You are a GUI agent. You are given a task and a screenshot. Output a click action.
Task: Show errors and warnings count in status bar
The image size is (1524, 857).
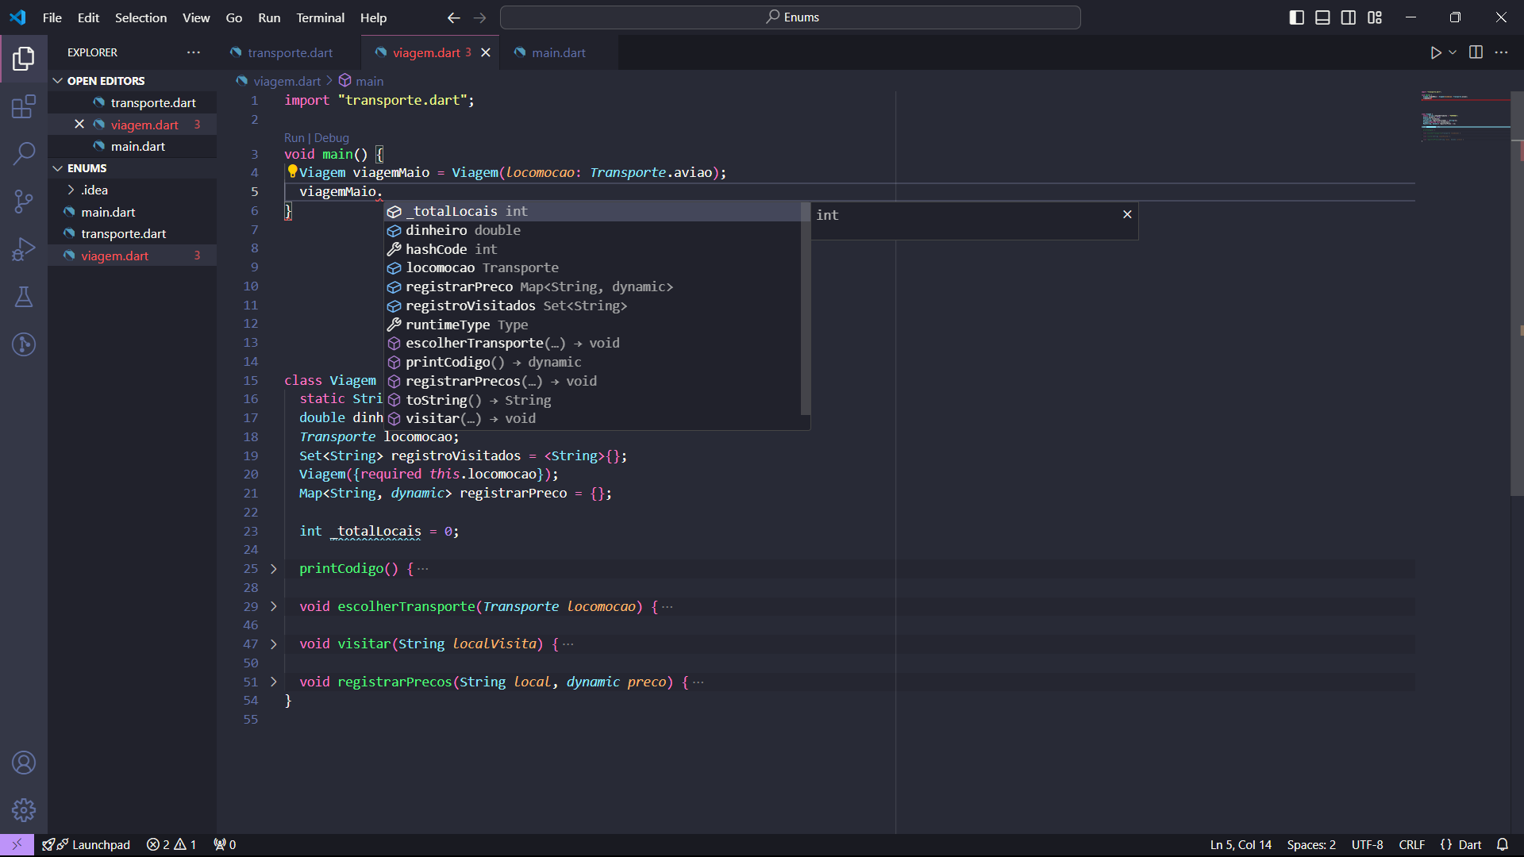point(171,844)
